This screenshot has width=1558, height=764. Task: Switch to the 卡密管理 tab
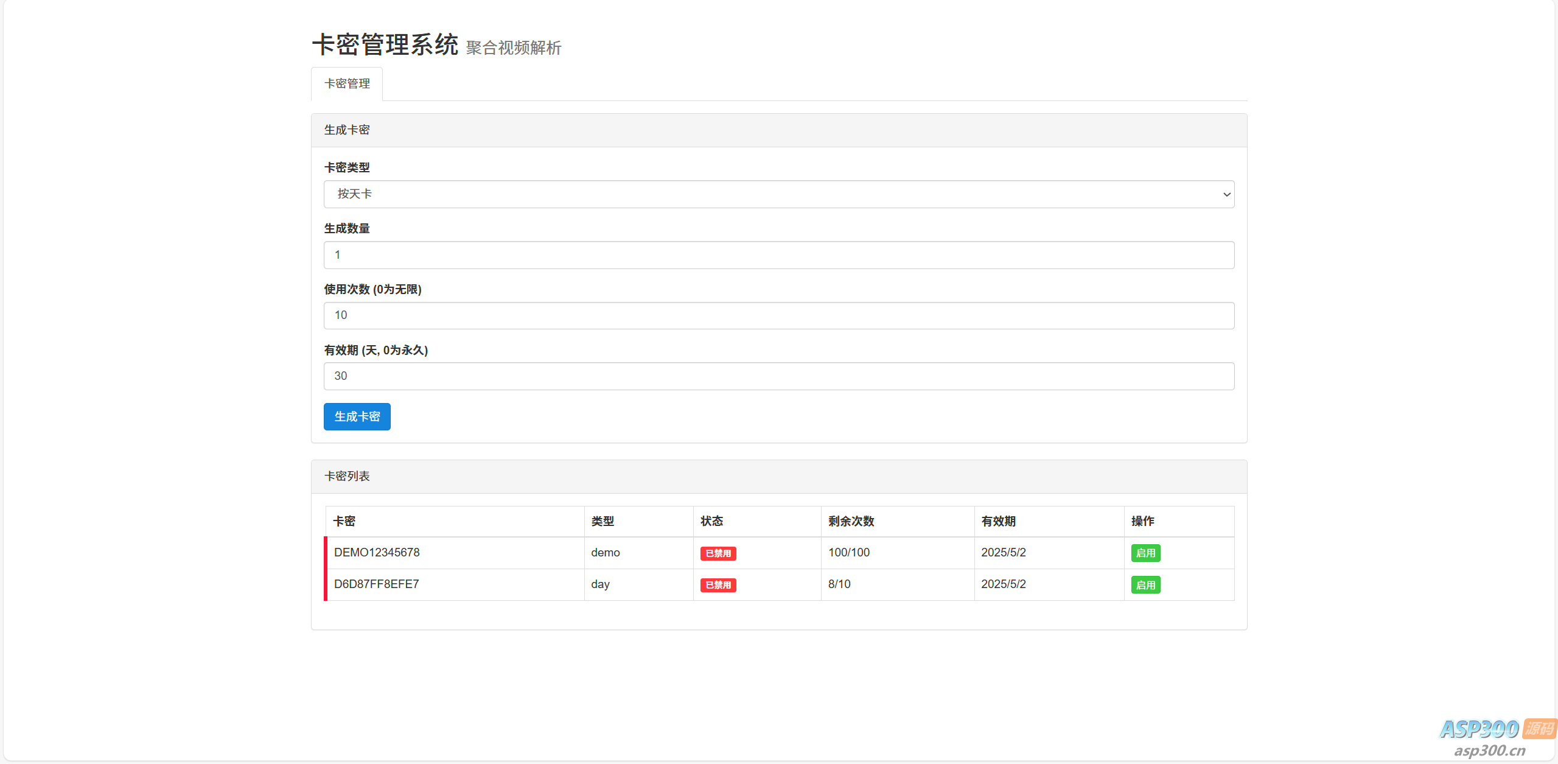click(346, 83)
